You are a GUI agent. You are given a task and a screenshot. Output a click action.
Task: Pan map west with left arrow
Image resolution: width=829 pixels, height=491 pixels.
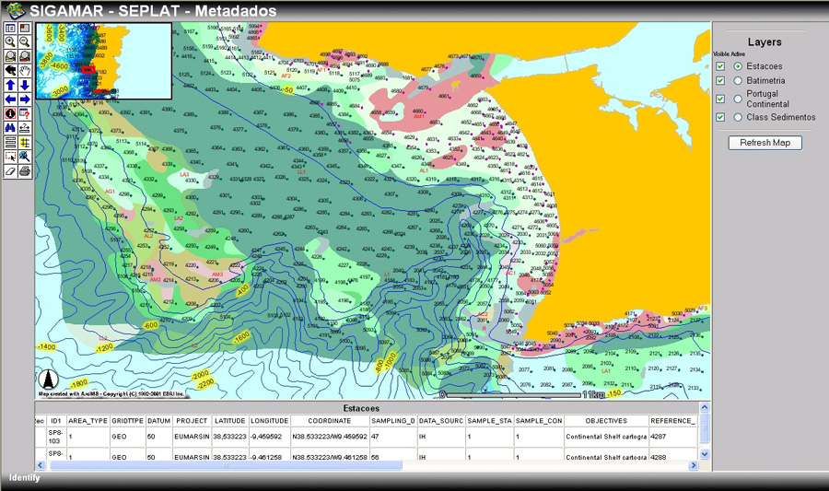click(10, 99)
